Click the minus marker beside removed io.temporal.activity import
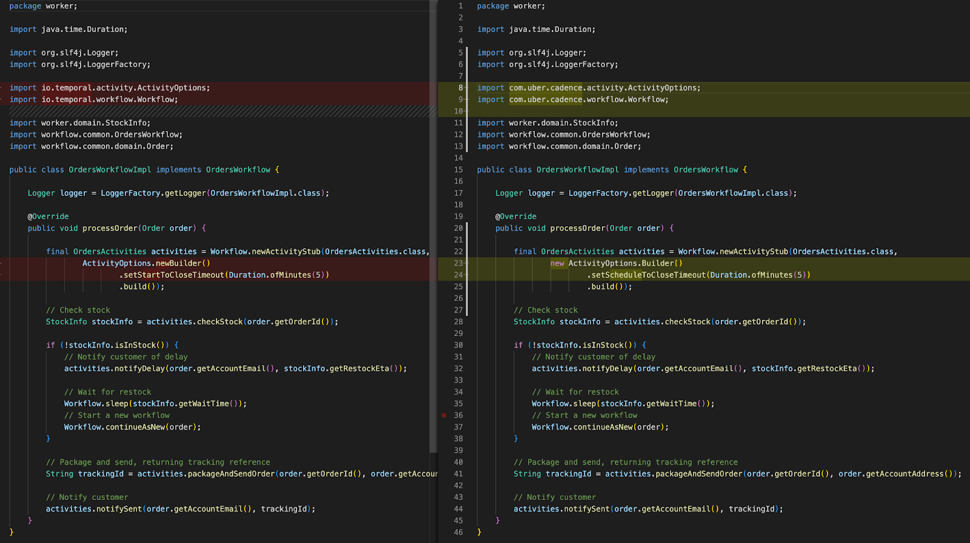This screenshot has height=543, width=970. click(x=2, y=88)
